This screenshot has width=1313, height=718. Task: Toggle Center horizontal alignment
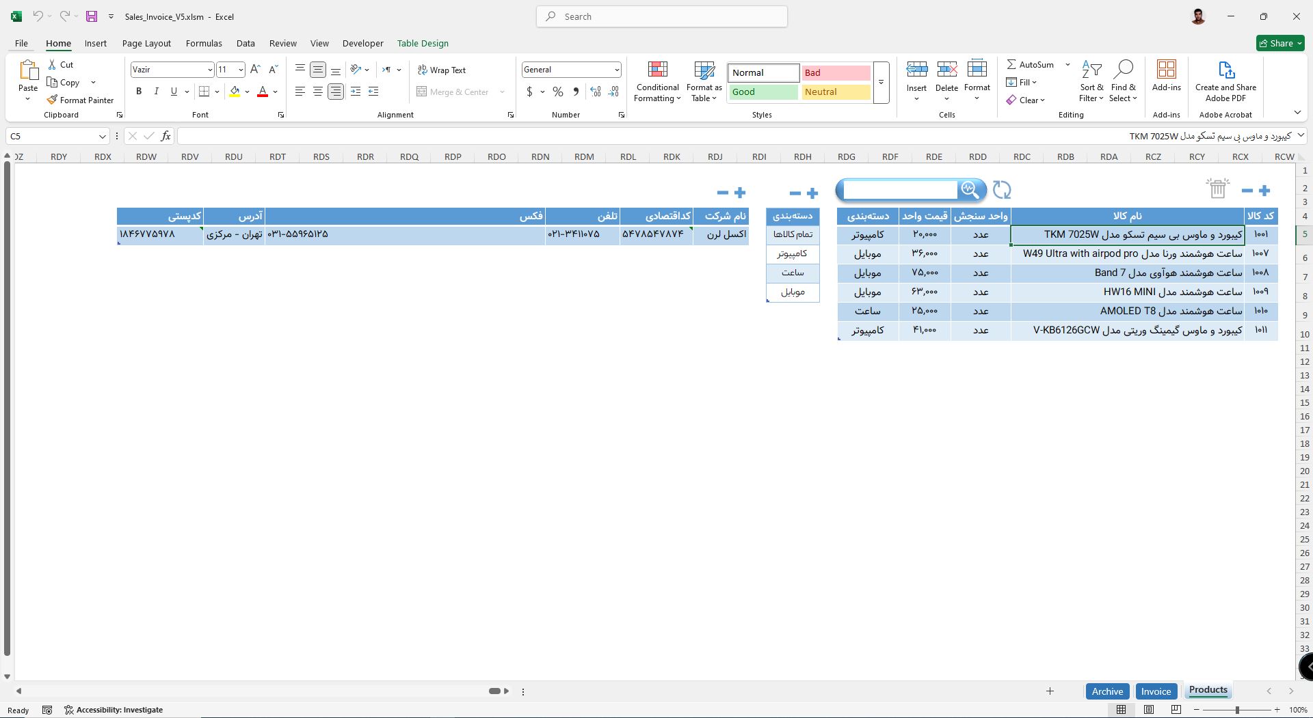point(317,92)
